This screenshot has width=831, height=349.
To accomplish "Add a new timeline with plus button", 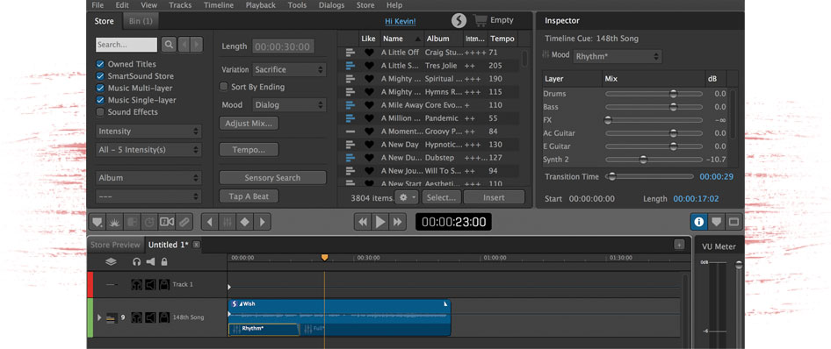I will point(679,245).
